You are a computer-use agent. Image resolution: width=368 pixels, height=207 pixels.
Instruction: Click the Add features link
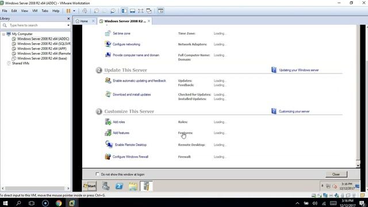coord(121,133)
